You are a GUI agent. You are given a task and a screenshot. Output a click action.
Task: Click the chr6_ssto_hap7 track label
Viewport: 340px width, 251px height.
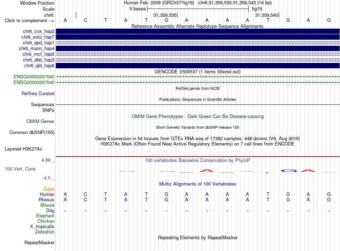tap(38, 37)
